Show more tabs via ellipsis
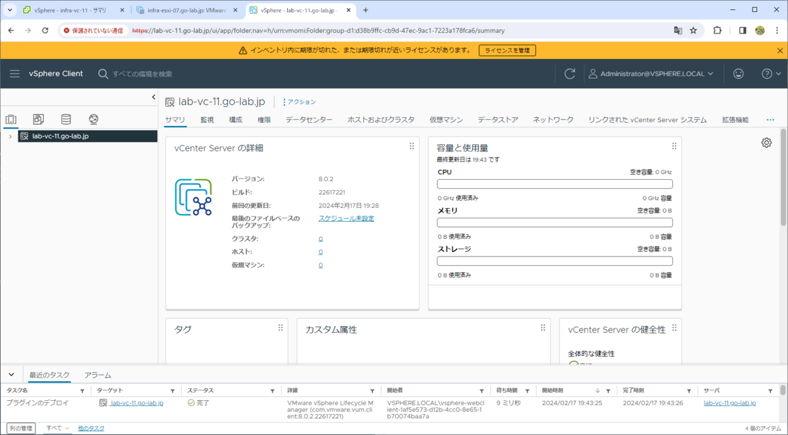This screenshot has height=435, width=788. point(770,119)
